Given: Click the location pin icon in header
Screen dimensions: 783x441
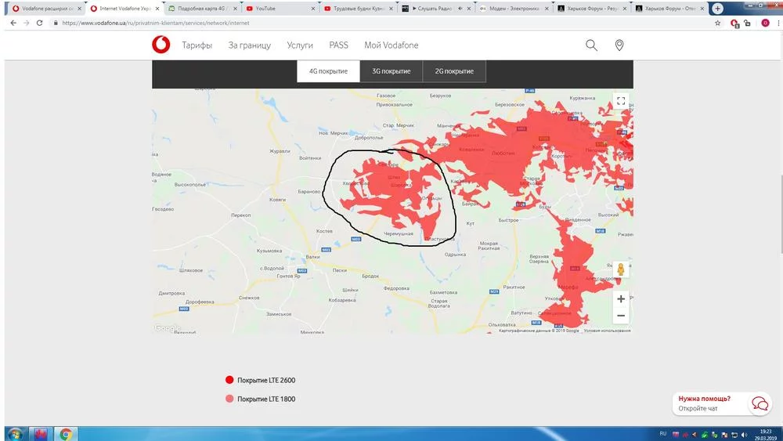Looking at the screenshot, I should pyautogui.click(x=619, y=45).
